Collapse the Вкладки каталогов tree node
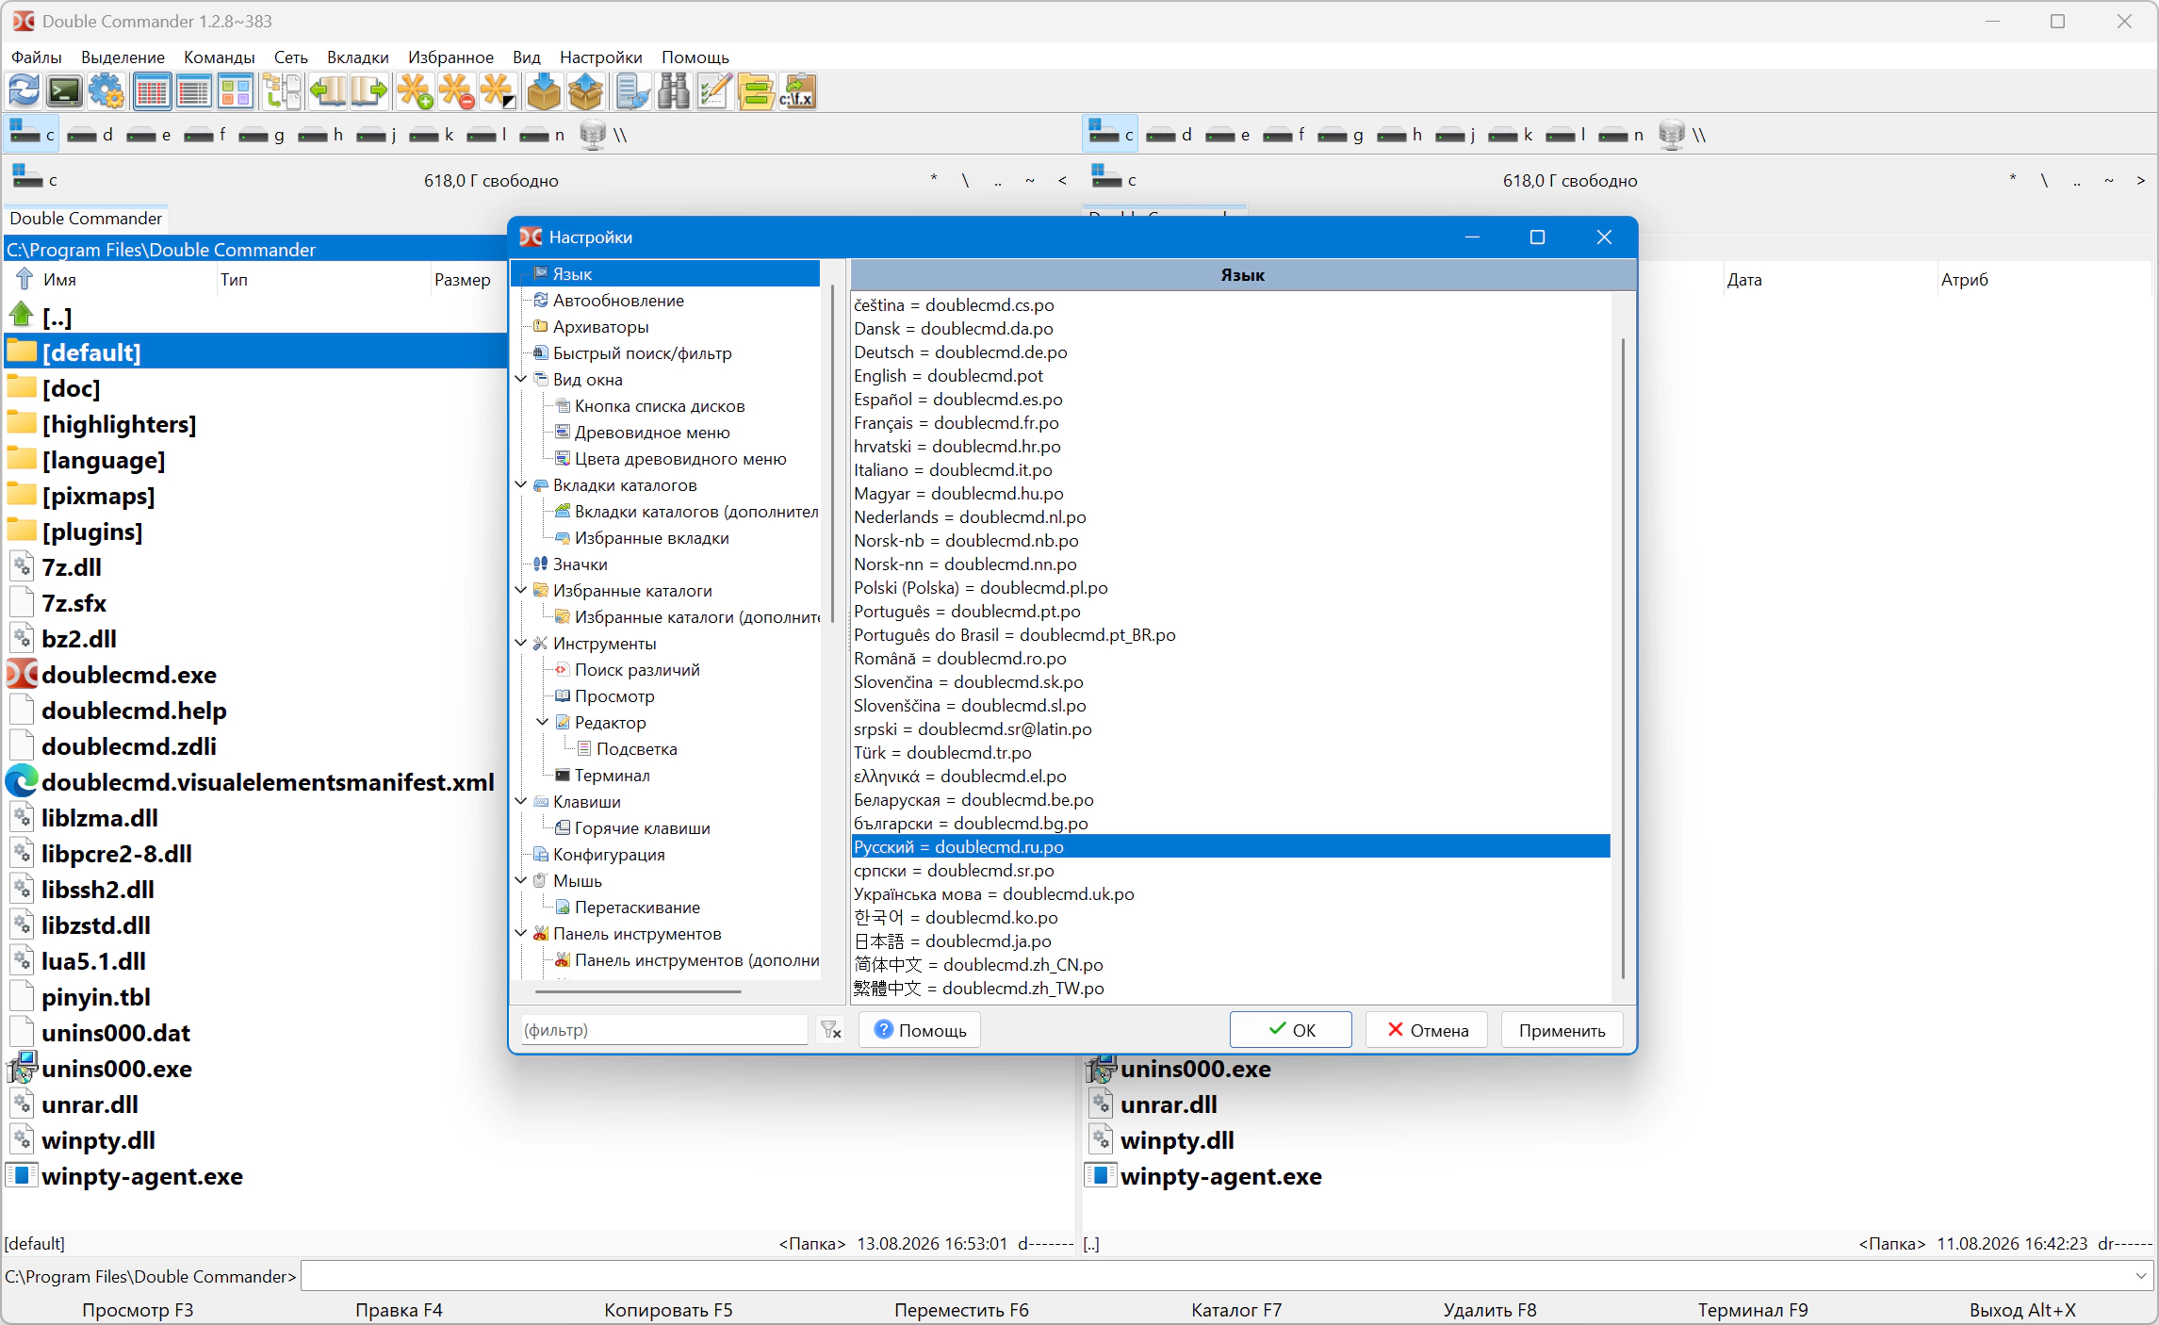 point(522,484)
